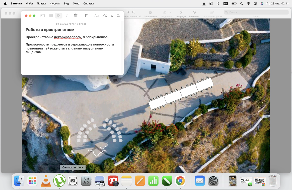
Task: Open the Screenshot app in the Dock
Action: coord(73,181)
